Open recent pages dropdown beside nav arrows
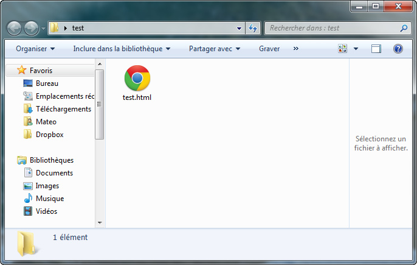 43,28
